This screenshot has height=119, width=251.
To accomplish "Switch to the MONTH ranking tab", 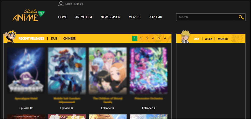I will 223,39.
